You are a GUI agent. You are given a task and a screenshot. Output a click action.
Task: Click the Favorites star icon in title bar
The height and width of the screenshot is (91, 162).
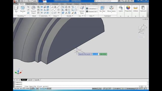pyautogui.click(x=129, y=1)
